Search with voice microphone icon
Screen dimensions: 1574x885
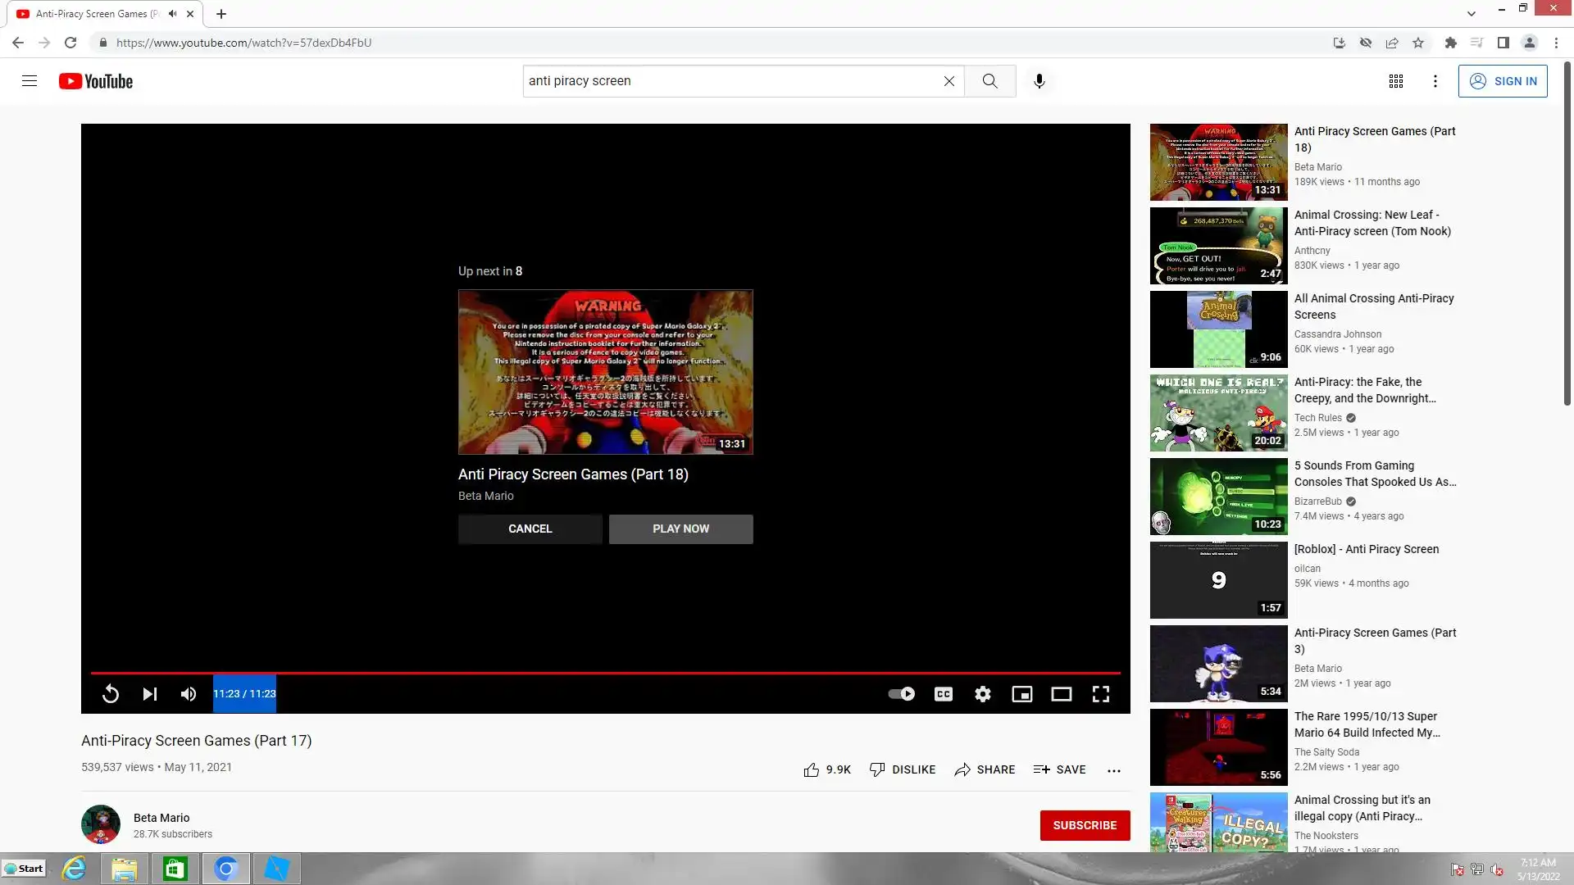click(1039, 81)
